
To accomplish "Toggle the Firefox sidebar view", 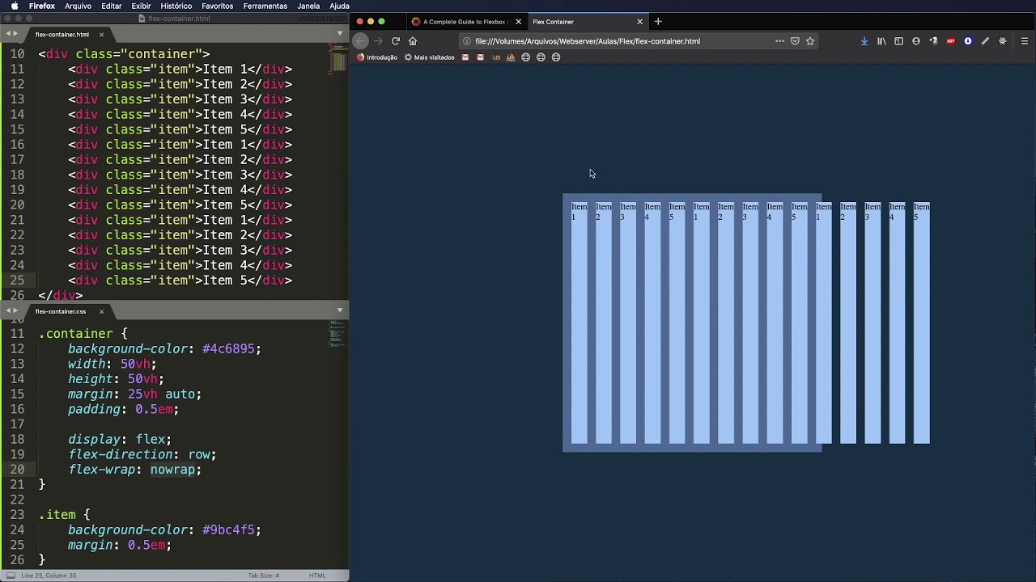I will pyautogui.click(x=898, y=41).
